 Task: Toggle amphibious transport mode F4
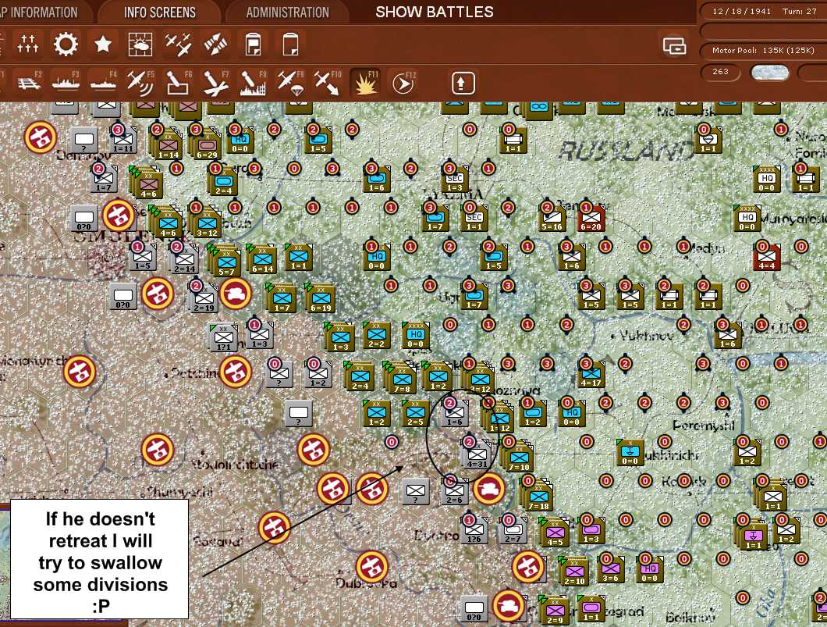click(103, 82)
